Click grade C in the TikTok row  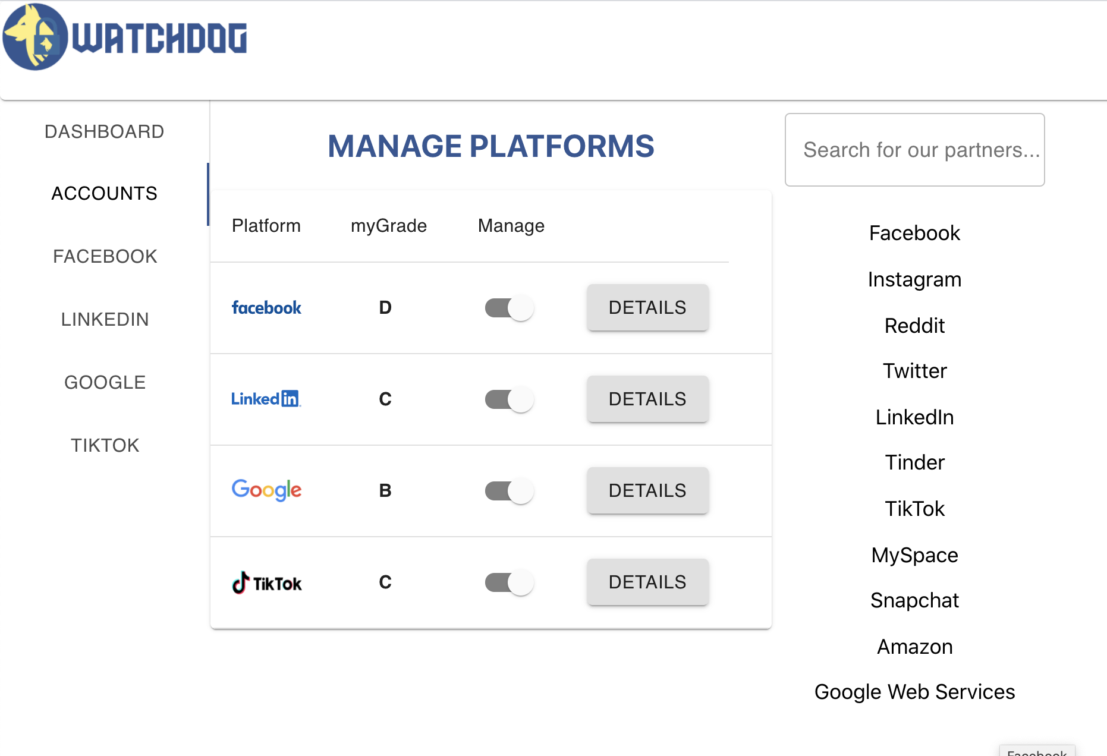tap(385, 582)
